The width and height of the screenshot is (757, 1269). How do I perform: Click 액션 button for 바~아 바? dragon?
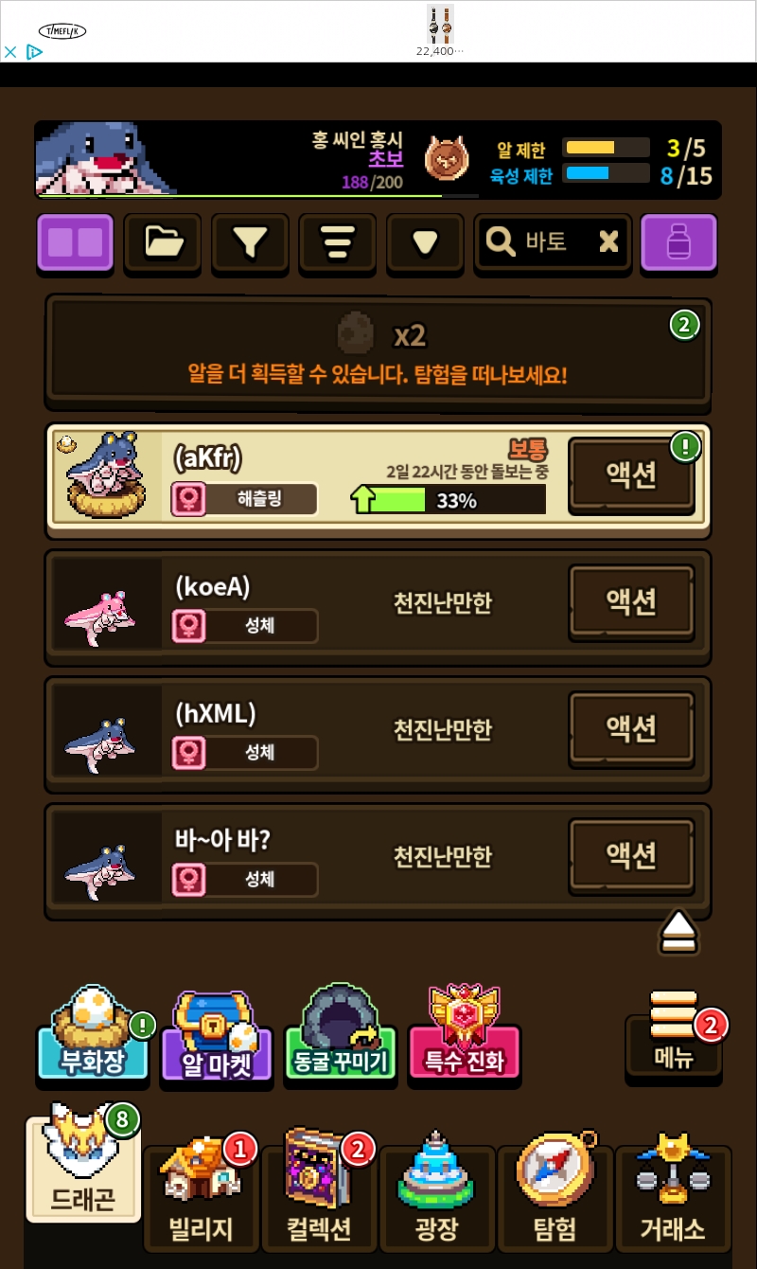[631, 857]
